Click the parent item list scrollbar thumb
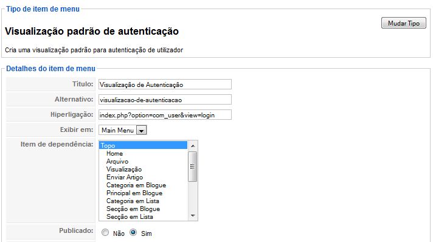 [192, 167]
